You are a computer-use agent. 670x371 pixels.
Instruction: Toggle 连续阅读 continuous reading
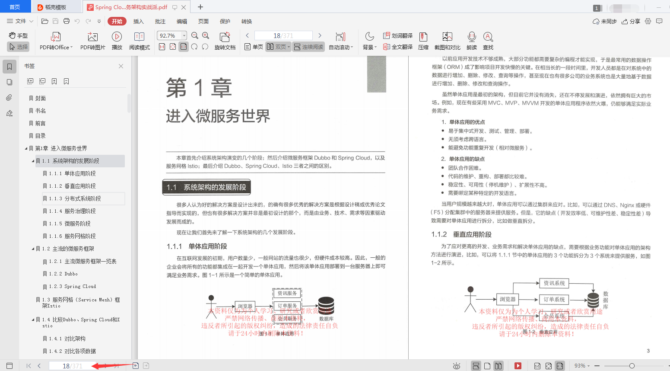click(x=308, y=47)
